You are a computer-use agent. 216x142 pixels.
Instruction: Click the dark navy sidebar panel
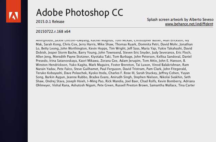pos(14,83)
